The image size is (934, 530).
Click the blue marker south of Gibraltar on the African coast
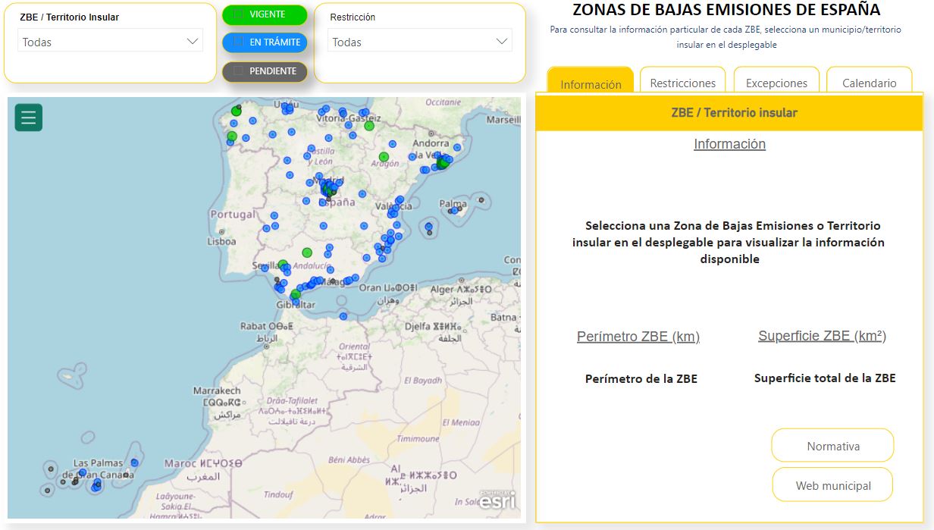click(x=343, y=316)
